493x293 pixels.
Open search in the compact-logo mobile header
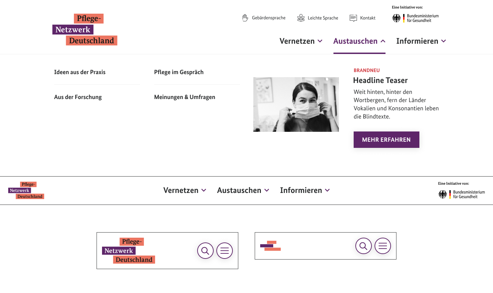(364, 246)
